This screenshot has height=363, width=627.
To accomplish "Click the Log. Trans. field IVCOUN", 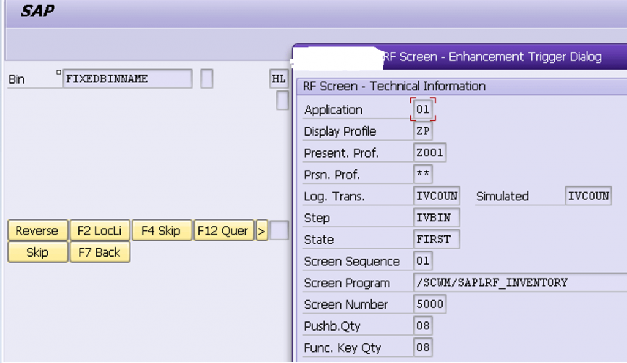I will tap(437, 196).
